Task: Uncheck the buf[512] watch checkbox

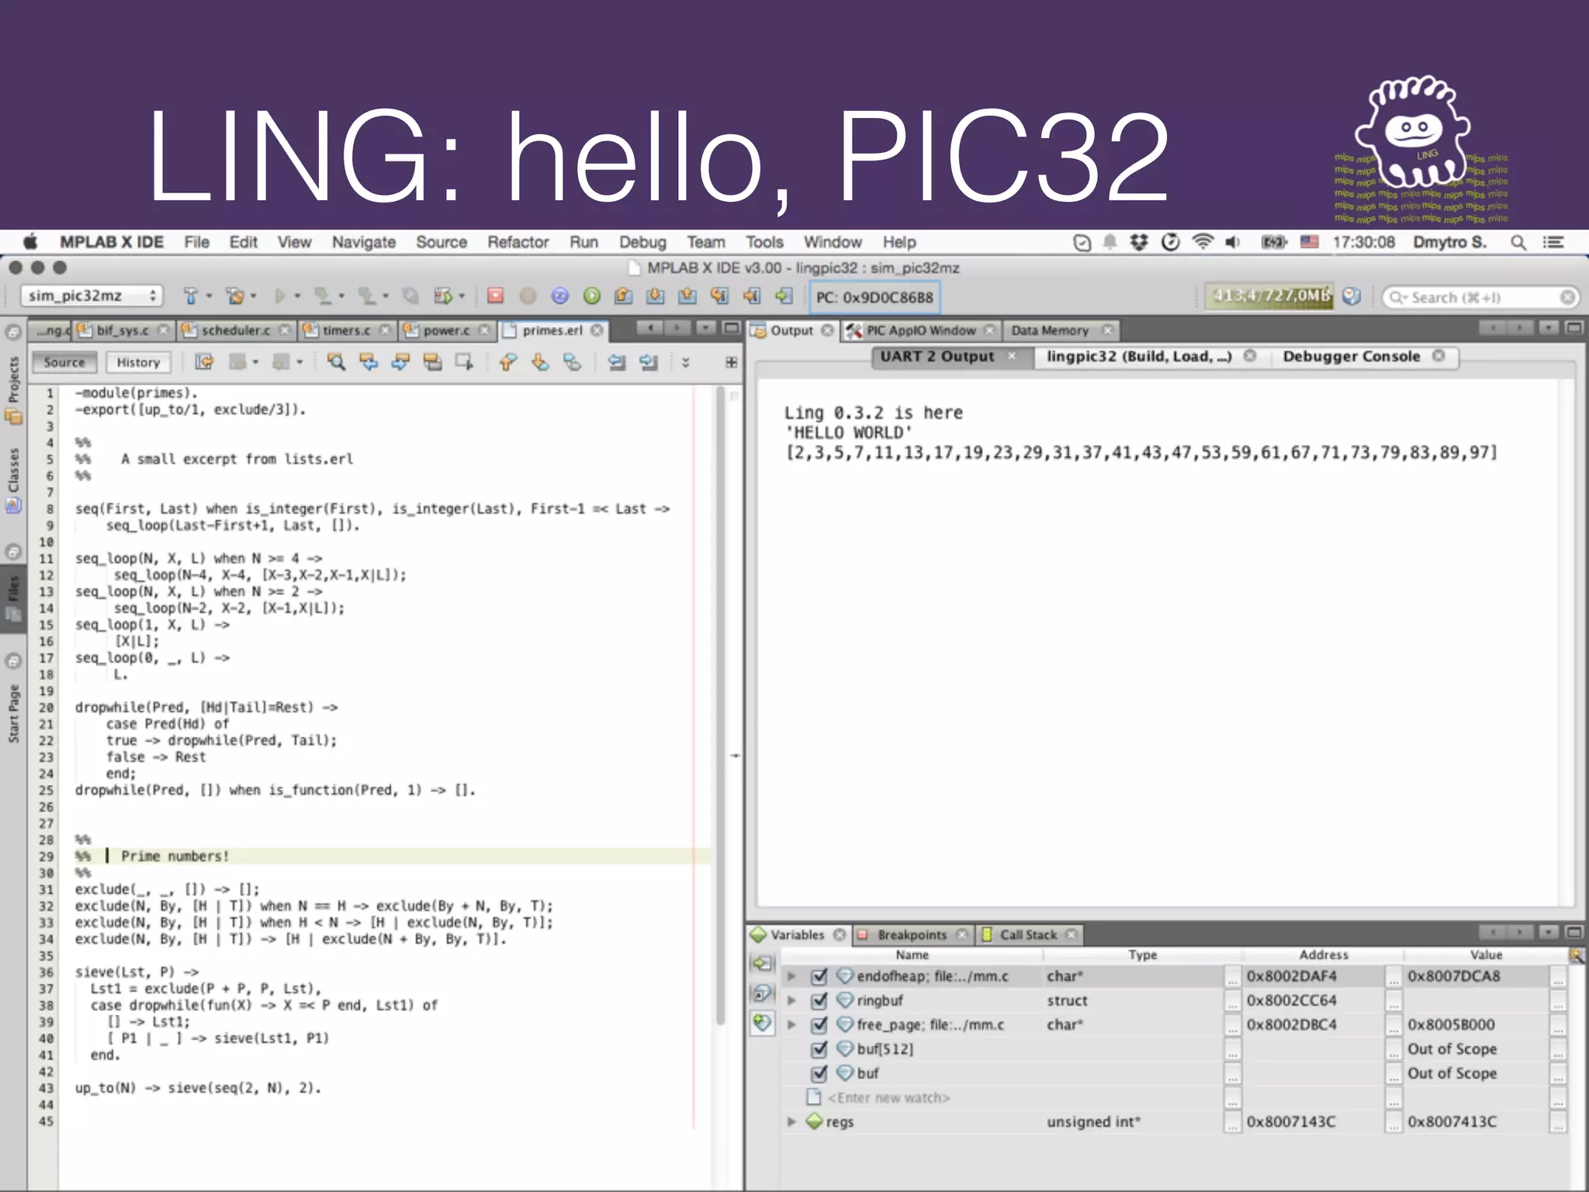Action: 819,1049
